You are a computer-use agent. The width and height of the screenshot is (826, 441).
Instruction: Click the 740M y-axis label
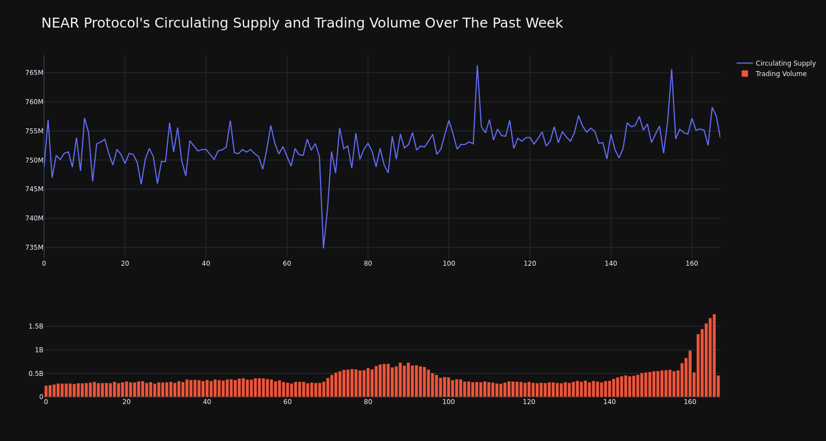(x=34, y=218)
